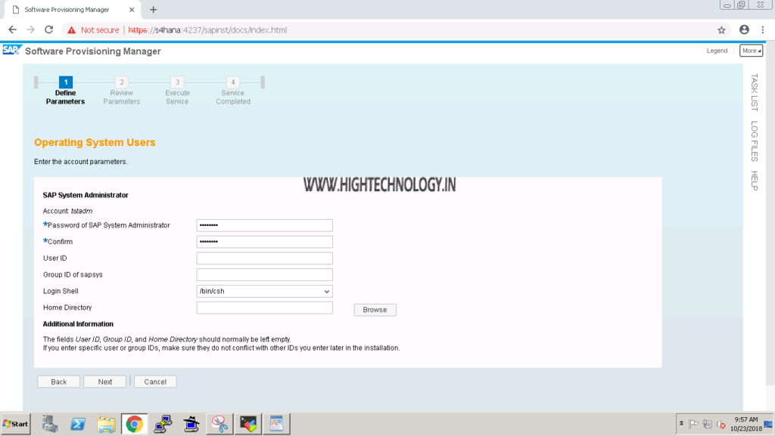This screenshot has height=436, width=775.
Task: Click the Action Center flag tray icon
Action: click(693, 424)
